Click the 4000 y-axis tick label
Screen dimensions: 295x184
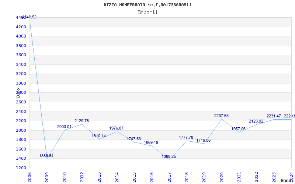tap(21, 36)
